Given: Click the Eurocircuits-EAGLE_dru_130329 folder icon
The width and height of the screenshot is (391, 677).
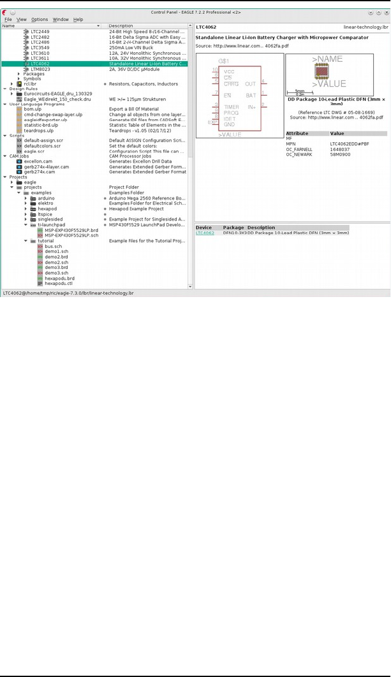Looking at the screenshot, I should pyautogui.click(x=19, y=94).
